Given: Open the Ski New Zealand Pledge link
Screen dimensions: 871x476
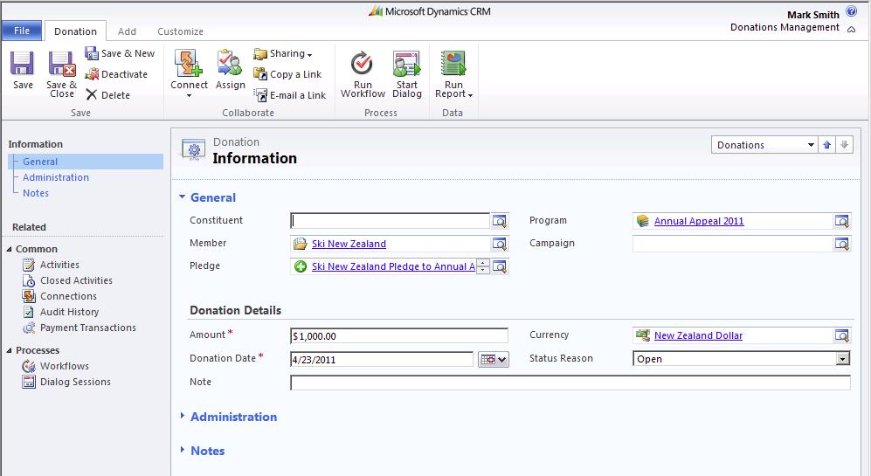Looking at the screenshot, I should coord(393,266).
